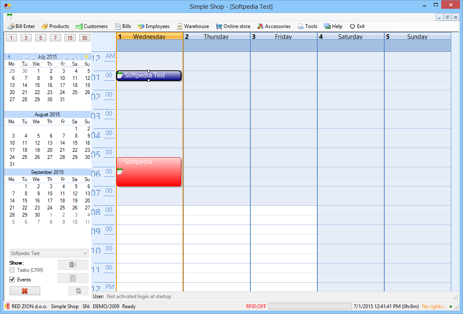Select the Thursday column header
The width and height of the screenshot is (463, 314).
click(217, 36)
